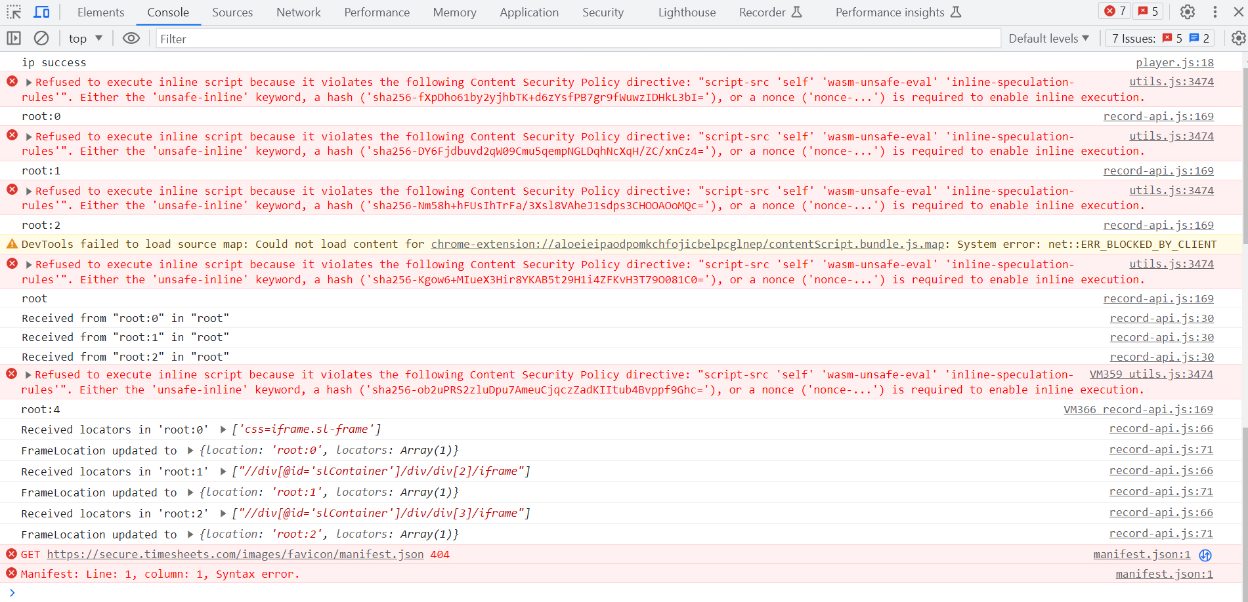Image resolution: width=1248 pixels, height=602 pixels.
Task: Expand FrameLocation object for 'root:0'
Action: [190, 451]
